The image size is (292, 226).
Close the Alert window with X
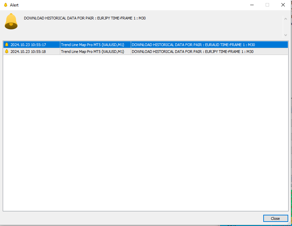tap(283, 5)
